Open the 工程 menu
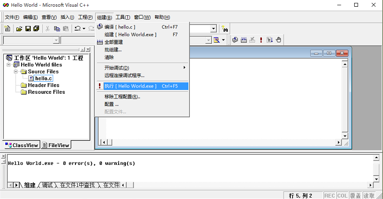 point(85,17)
